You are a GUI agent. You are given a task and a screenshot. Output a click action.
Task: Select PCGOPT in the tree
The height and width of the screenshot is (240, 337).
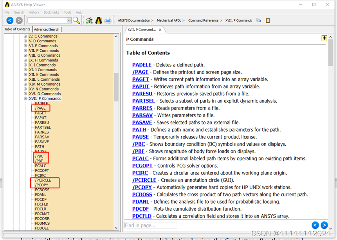[42, 171]
